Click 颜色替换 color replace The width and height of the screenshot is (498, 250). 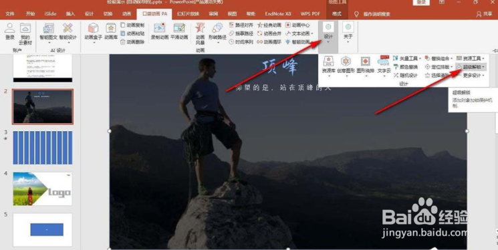click(x=406, y=67)
